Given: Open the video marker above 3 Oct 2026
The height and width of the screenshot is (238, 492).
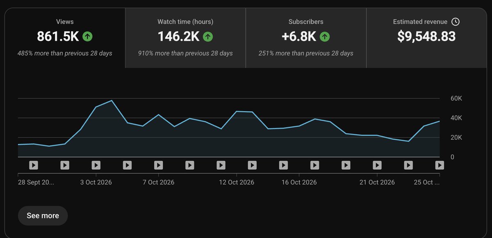Looking at the screenshot, I should 96,165.
